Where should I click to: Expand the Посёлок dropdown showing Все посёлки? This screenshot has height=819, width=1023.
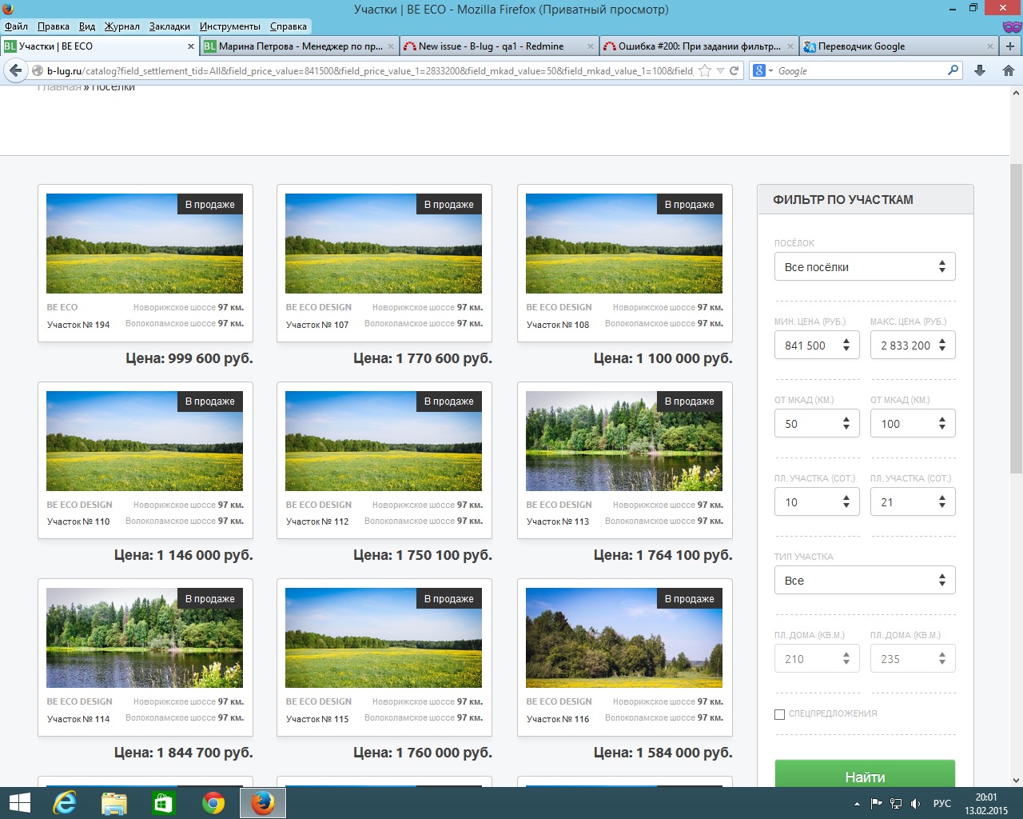coord(865,267)
